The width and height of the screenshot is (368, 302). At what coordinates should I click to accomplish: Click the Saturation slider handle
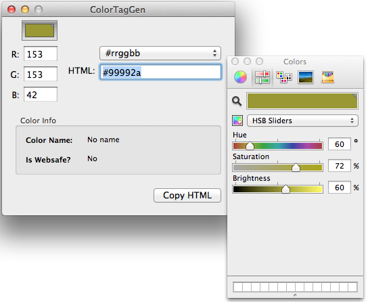[296, 167]
